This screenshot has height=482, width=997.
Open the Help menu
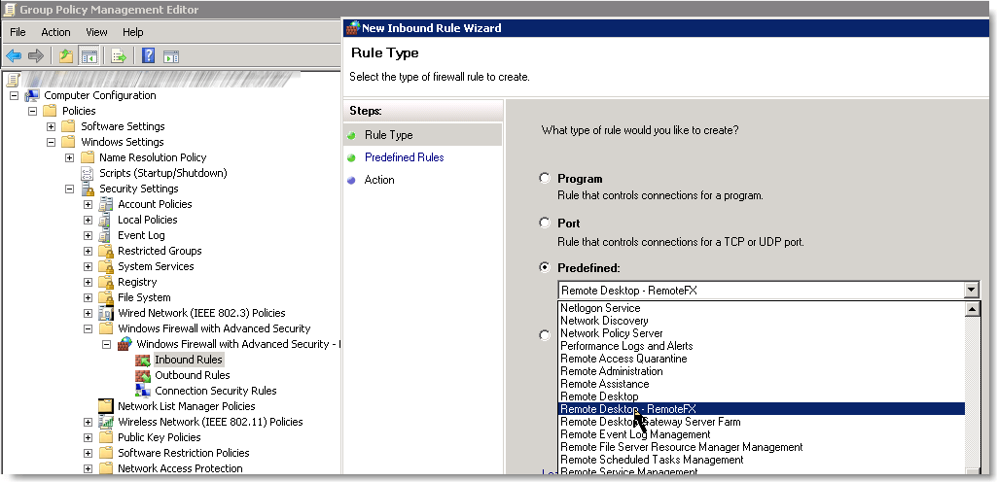pos(133,32)
